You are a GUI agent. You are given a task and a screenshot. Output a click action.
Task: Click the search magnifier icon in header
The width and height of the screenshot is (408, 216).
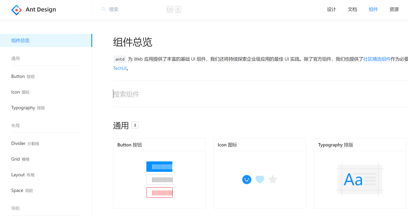pos(104,9)
